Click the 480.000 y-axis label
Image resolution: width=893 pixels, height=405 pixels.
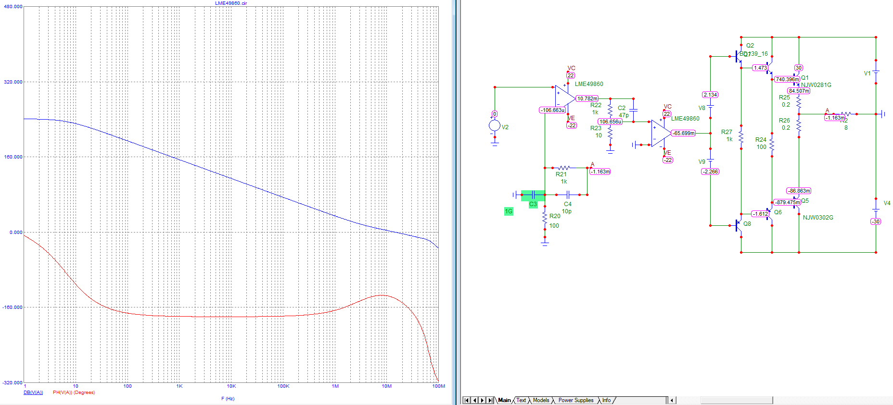[x=13, y=7]
